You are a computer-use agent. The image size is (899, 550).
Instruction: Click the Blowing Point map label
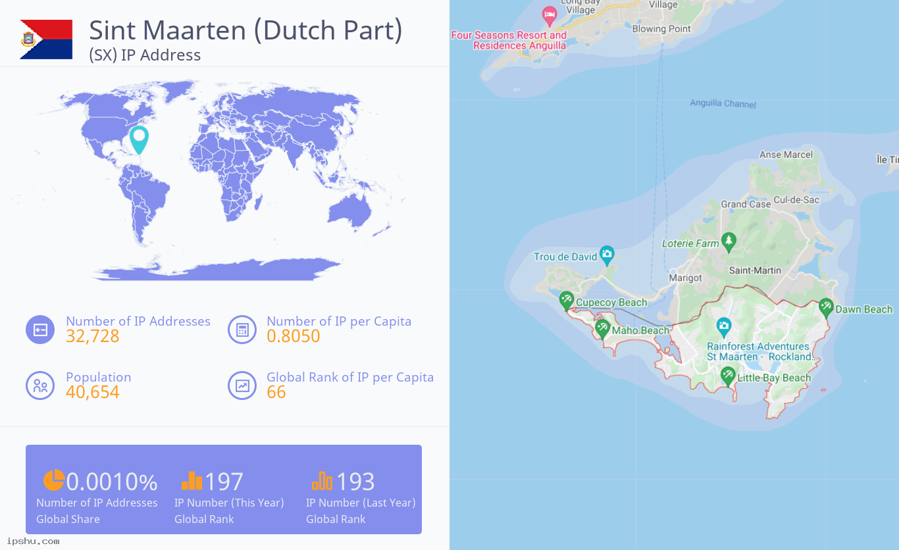[x=661, y=29]
